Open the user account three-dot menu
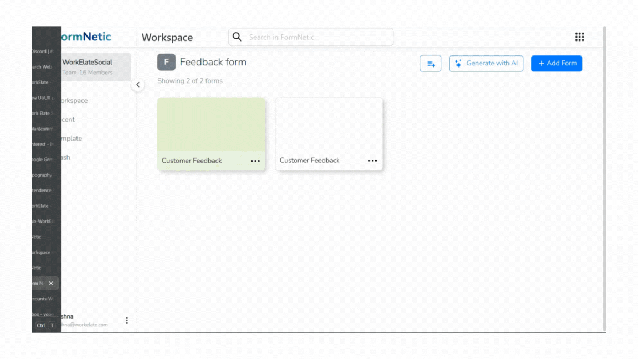Viewport: 638px width, 359px height. pos(127,320)
